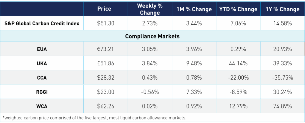
Task: Select the -35.75% CCA 1Y value
Action: [283, 78]
